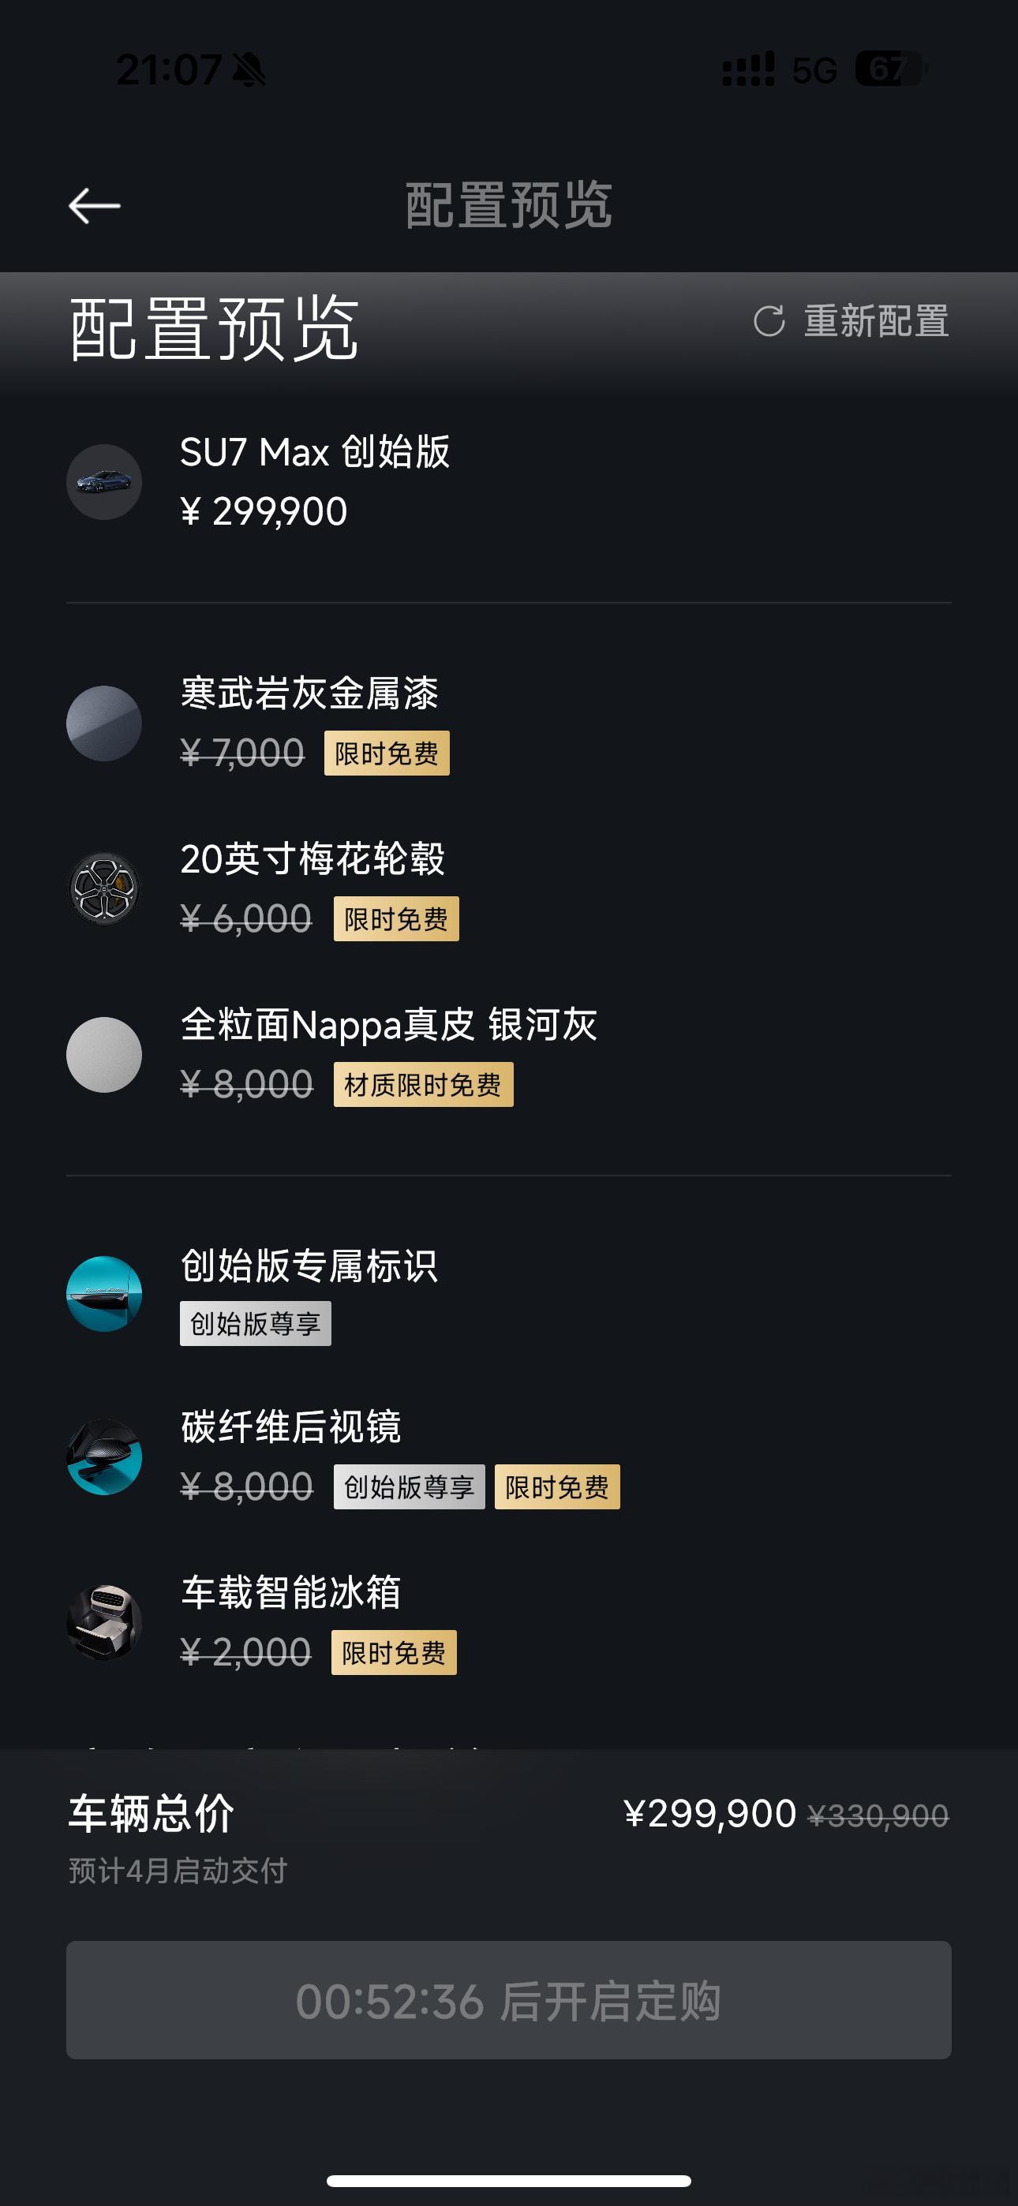Image resolution: width=1018 pixels, height=2206 pixels.
Task: Tap the ¥299,900 total price
Action: 710,1814
